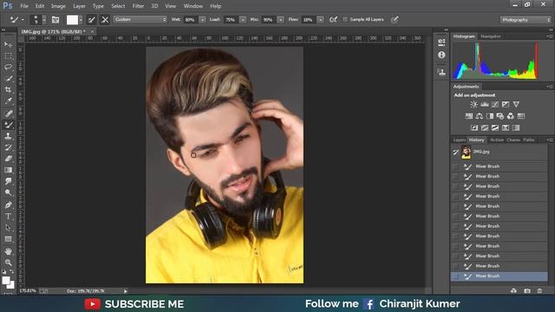This screenshot has height=312, width=555.
Task: Open the Info panel icon
Action: [x=441, y=55]
